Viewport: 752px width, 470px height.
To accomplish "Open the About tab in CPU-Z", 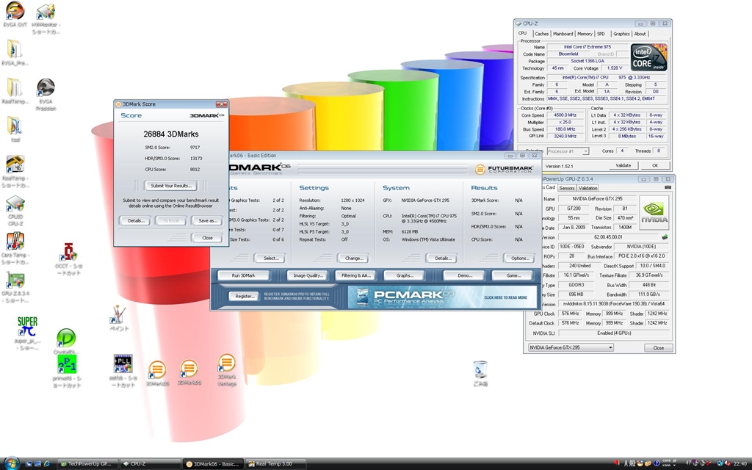I will 640,34.
